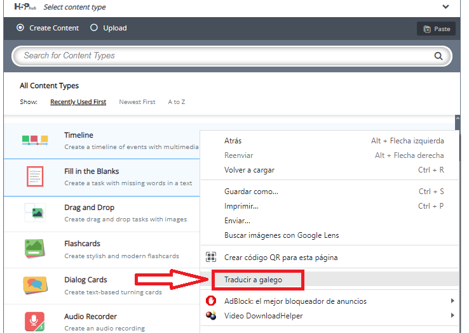Choose Traducir a galego menu entry
Viewport: 469px width, 333px height.
tap(253, 279)
